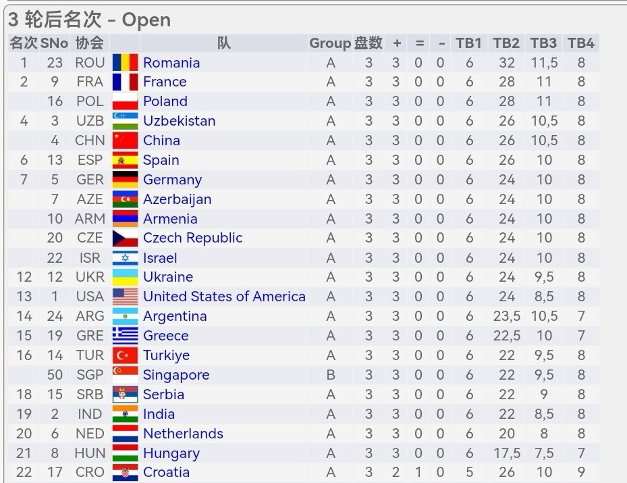Open the France team link
The image size is (627, 483).
coord(165,82)
